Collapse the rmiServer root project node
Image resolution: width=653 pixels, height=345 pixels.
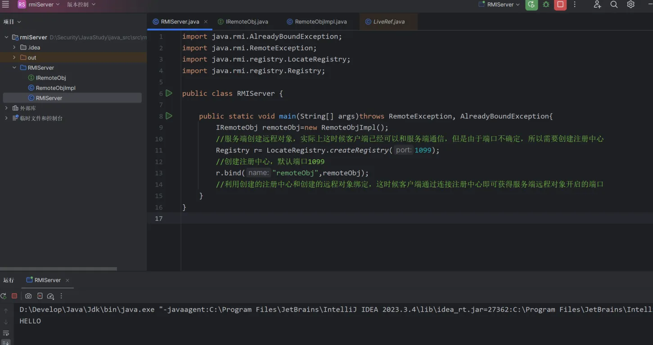tap(7, 37)
